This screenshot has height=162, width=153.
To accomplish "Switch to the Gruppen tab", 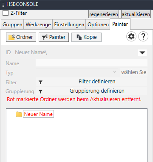I will 12,25.
